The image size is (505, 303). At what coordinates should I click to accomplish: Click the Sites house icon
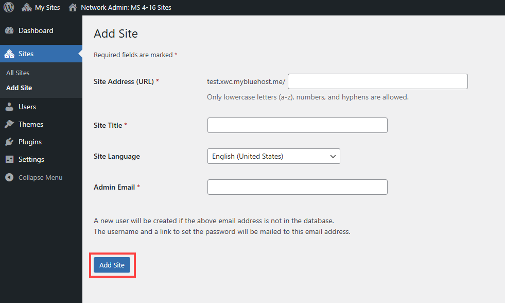(x=11, y=54)
